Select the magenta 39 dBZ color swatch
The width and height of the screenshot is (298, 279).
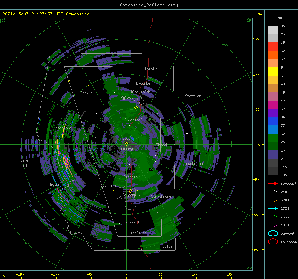pyautogui.click(x=273, y=105)
